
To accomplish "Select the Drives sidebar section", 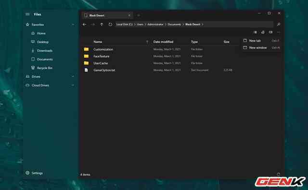I will (x=36, y=77).
